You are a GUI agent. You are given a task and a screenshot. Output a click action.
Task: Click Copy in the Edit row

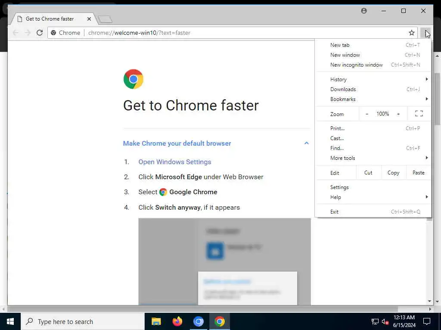point(394,173)
